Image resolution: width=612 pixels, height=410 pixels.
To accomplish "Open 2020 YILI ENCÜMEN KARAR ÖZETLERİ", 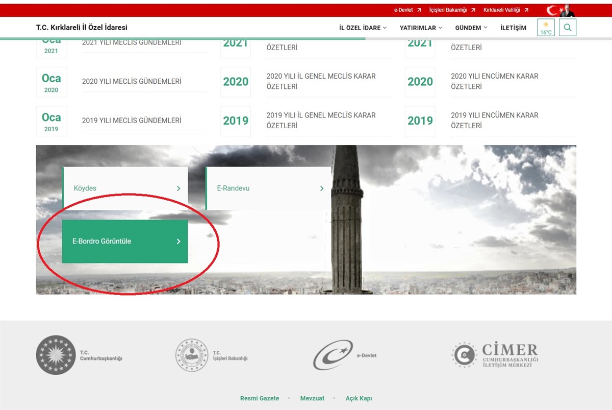I will tap(495, 82).
